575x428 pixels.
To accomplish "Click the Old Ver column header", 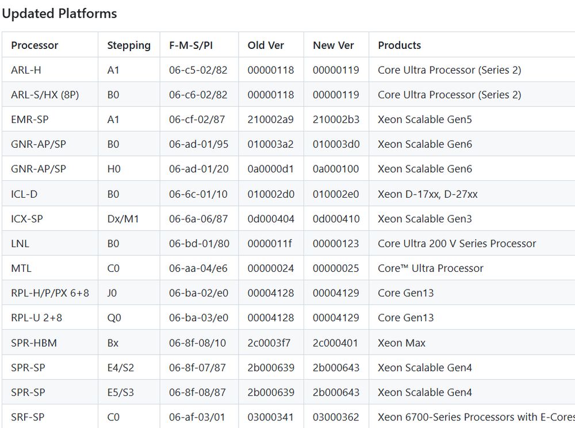I will [x=266, y=45].
